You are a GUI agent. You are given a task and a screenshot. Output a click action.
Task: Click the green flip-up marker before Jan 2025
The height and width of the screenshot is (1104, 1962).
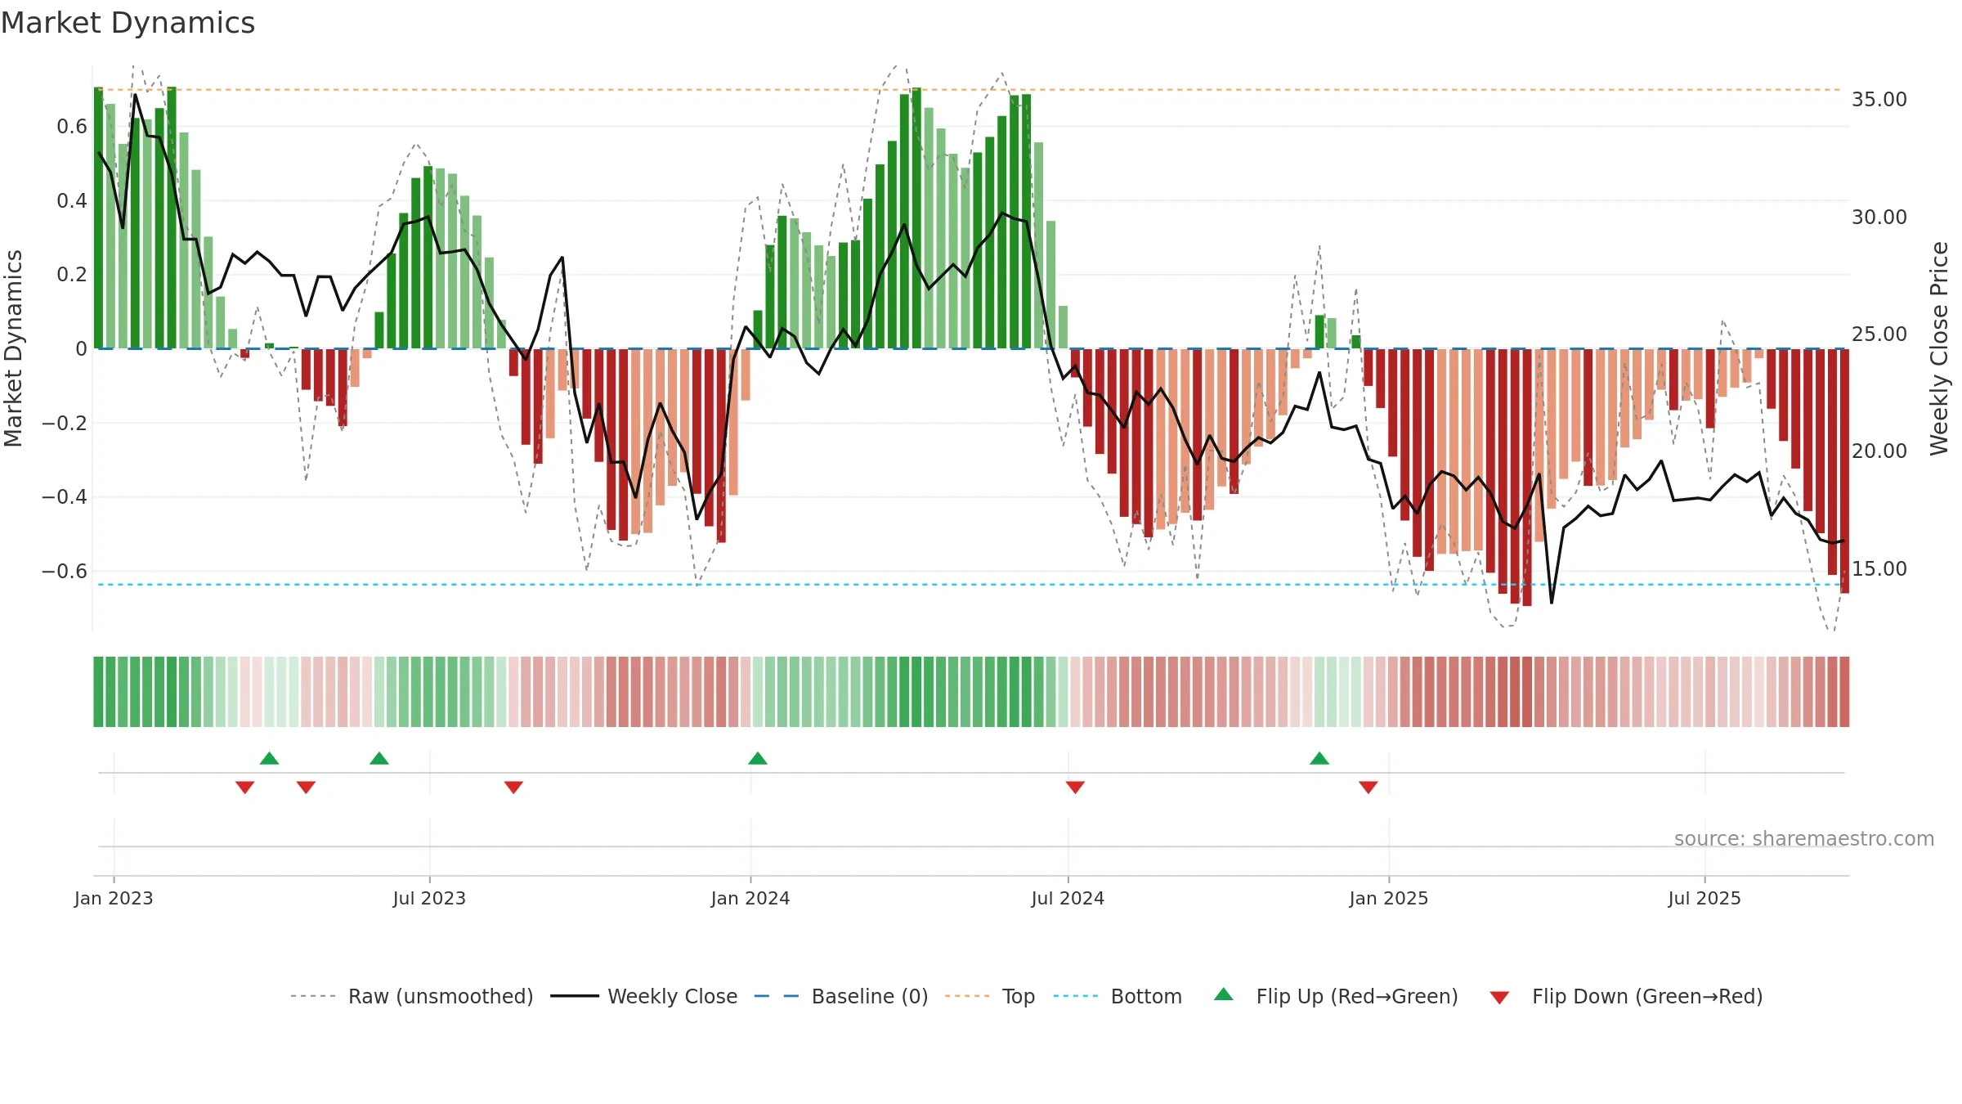[1319, 758]
